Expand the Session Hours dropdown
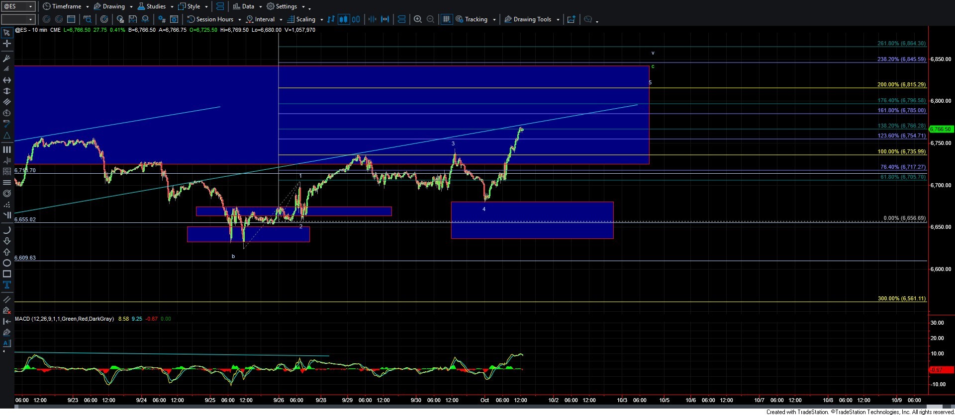Screen dimensions: 955x415 coord(239,20)
